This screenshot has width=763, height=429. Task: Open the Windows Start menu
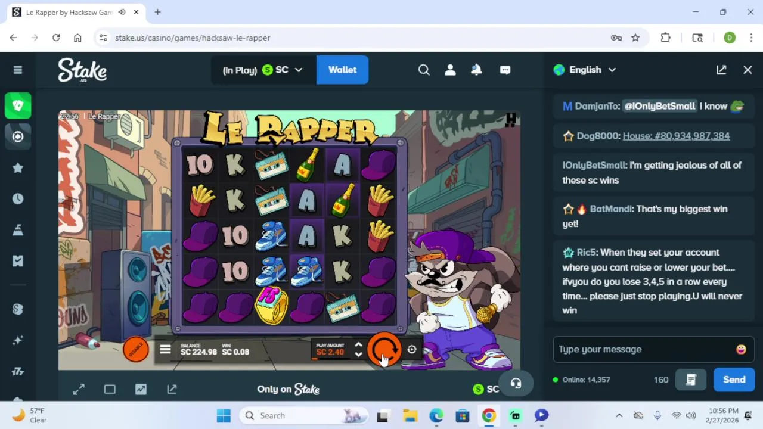(224, 415)
